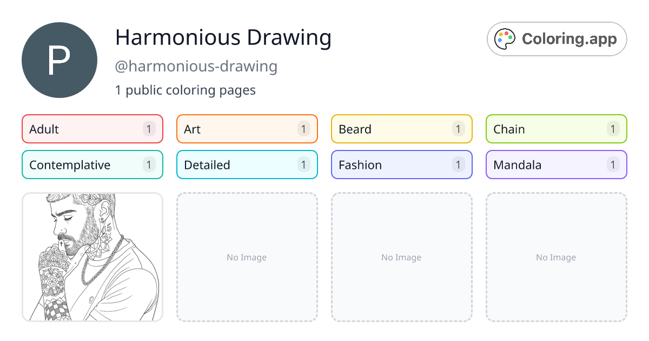Select the Adult tag filter
Image resolution: width=649 pixels, height=341 pixels.
click(92, 129)
